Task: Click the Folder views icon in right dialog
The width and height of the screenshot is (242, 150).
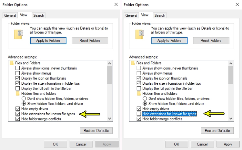Action: click(x=140, y=34)
